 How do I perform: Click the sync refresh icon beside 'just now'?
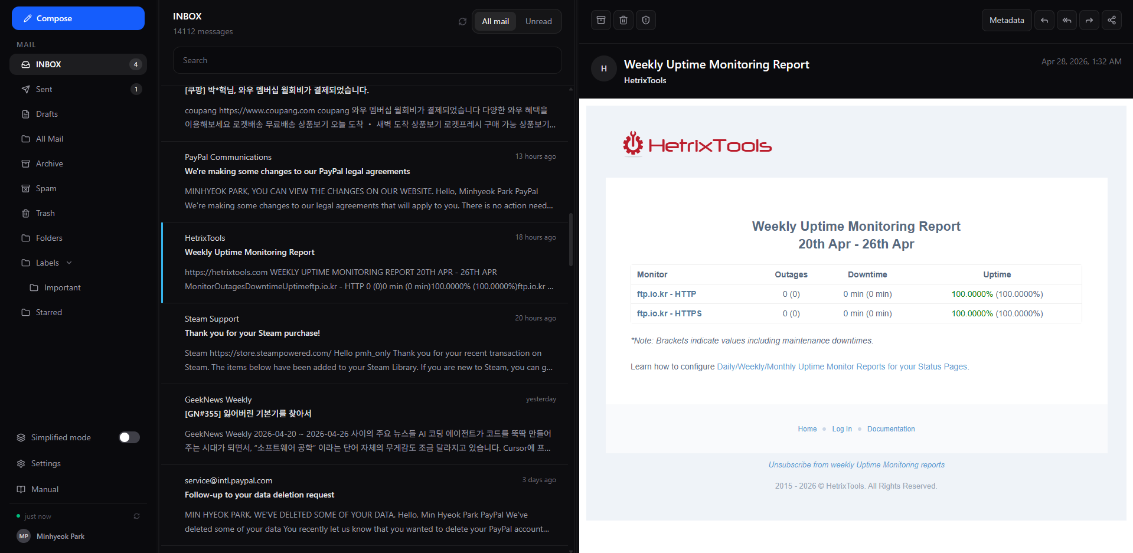click(x=136, y=516)
